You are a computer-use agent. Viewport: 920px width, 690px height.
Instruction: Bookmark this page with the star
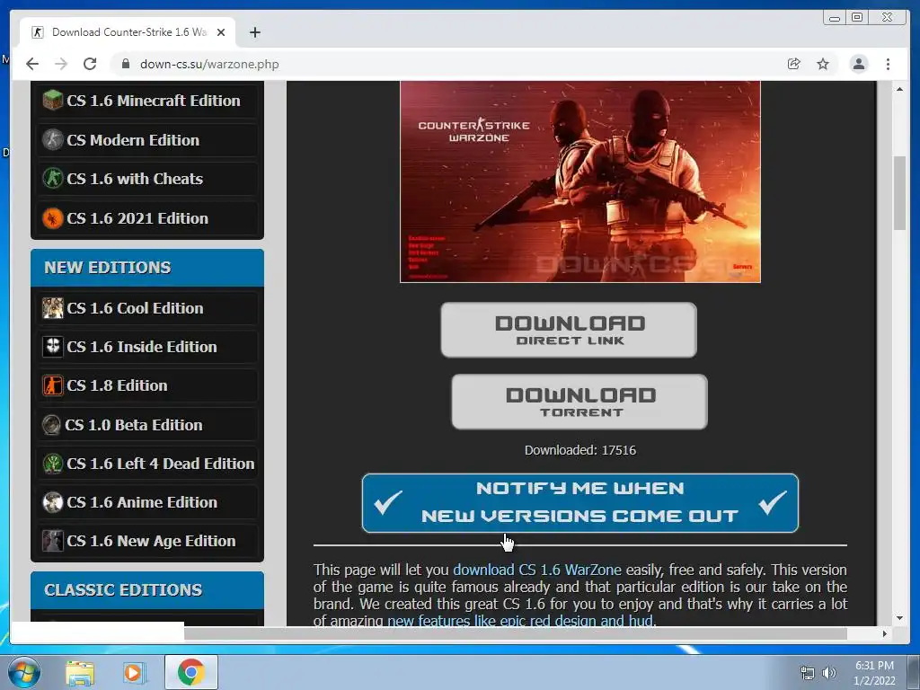point(823,64)
